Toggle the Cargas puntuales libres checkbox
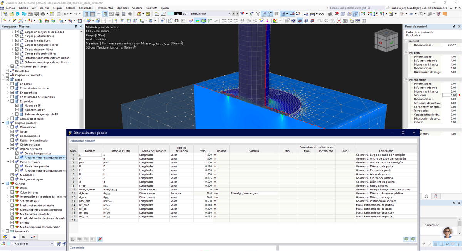The image size is (462, 251). tap(17, 36)
